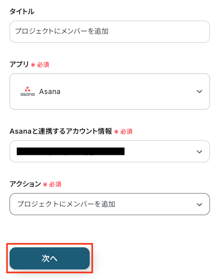Click the red asterisk beside アプリ

[x=33, y=65]
